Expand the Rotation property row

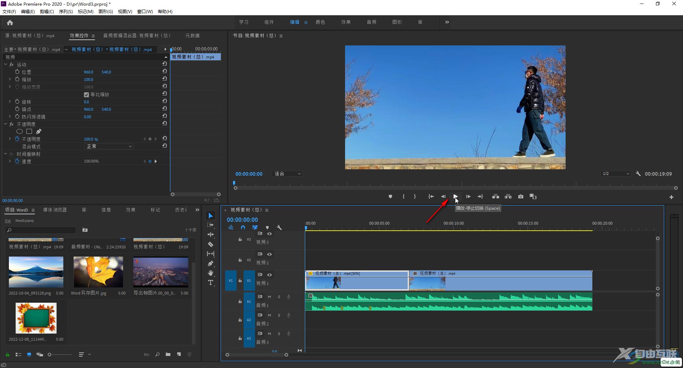tap(10, 101)
